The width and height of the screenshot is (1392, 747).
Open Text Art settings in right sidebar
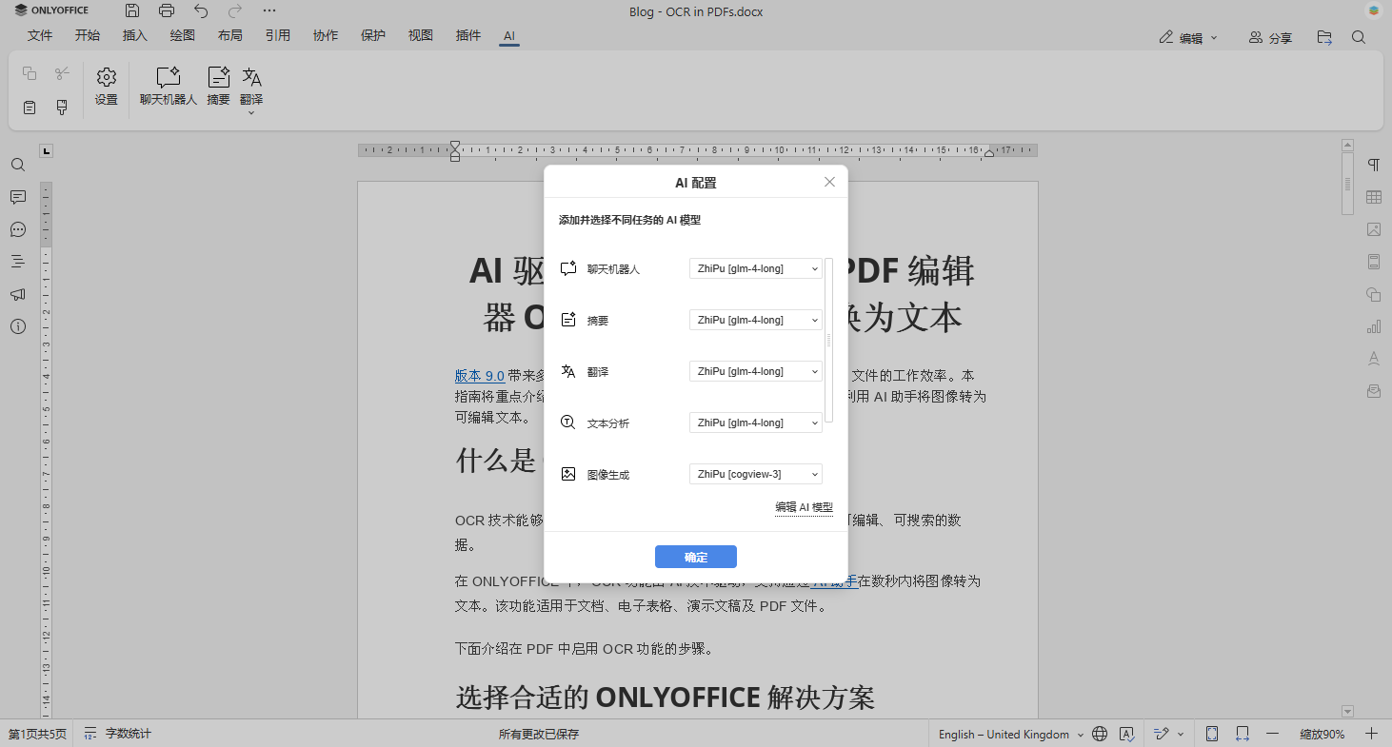(1374, 359)
